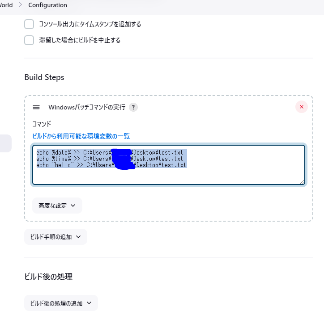Toggle timestamp option via its text label
Screen dimensions: 324x319
(90, 24)
